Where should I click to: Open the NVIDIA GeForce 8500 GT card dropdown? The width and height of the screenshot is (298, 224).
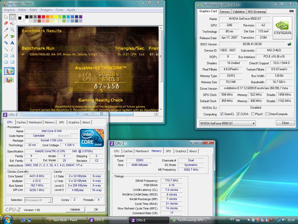(227, 123)
